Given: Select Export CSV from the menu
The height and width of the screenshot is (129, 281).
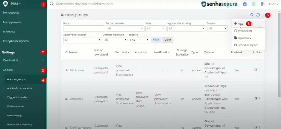Looking at the screenshot, I should (x=244, y=38).
